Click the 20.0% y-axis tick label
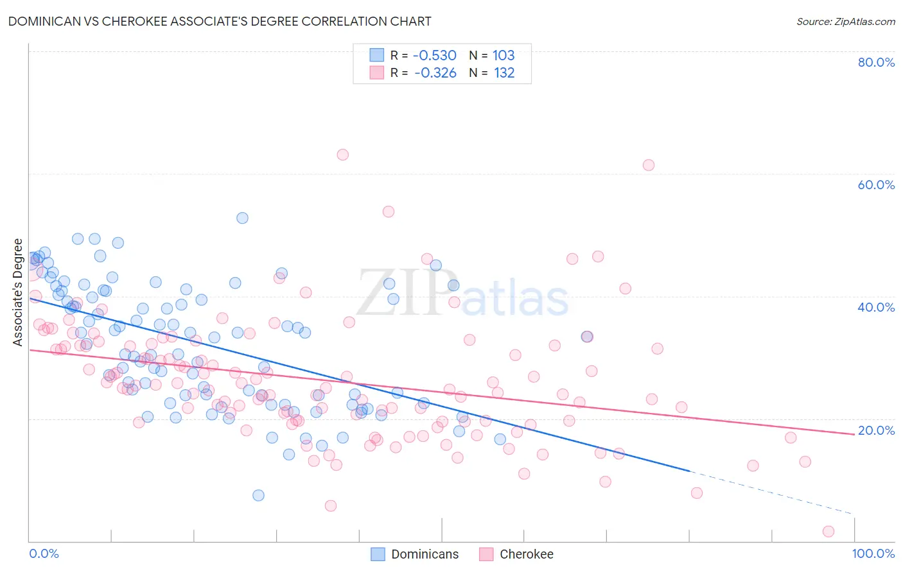The height and width of the screenshot is (572, 903). tap(876, 430)
